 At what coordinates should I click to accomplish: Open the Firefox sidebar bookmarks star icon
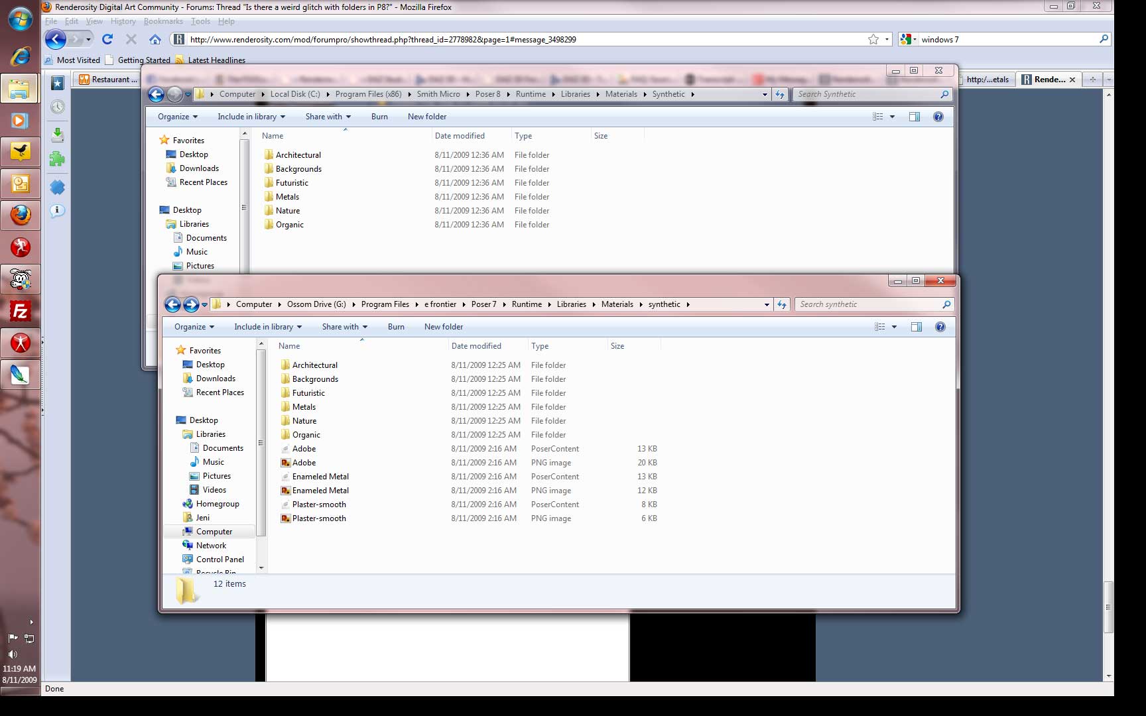coord(58,83)
